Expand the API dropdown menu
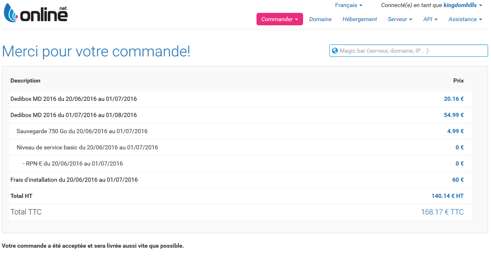Viewport: 491px width, 256px height. coord(430,19)
